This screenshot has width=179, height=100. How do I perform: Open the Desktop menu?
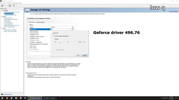coord(9,3)
